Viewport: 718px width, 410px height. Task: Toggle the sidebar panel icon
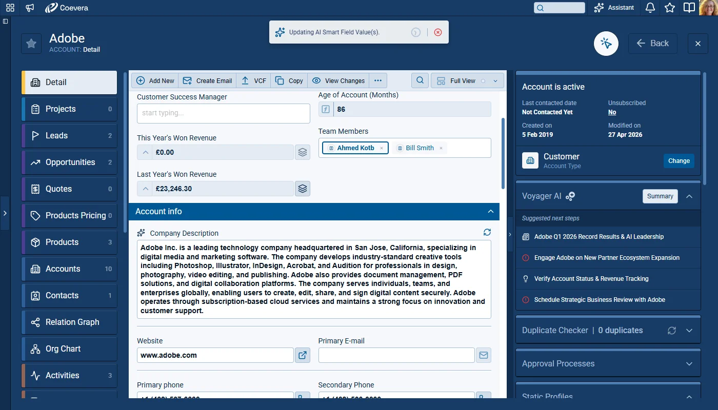click(x=5, y=22)
